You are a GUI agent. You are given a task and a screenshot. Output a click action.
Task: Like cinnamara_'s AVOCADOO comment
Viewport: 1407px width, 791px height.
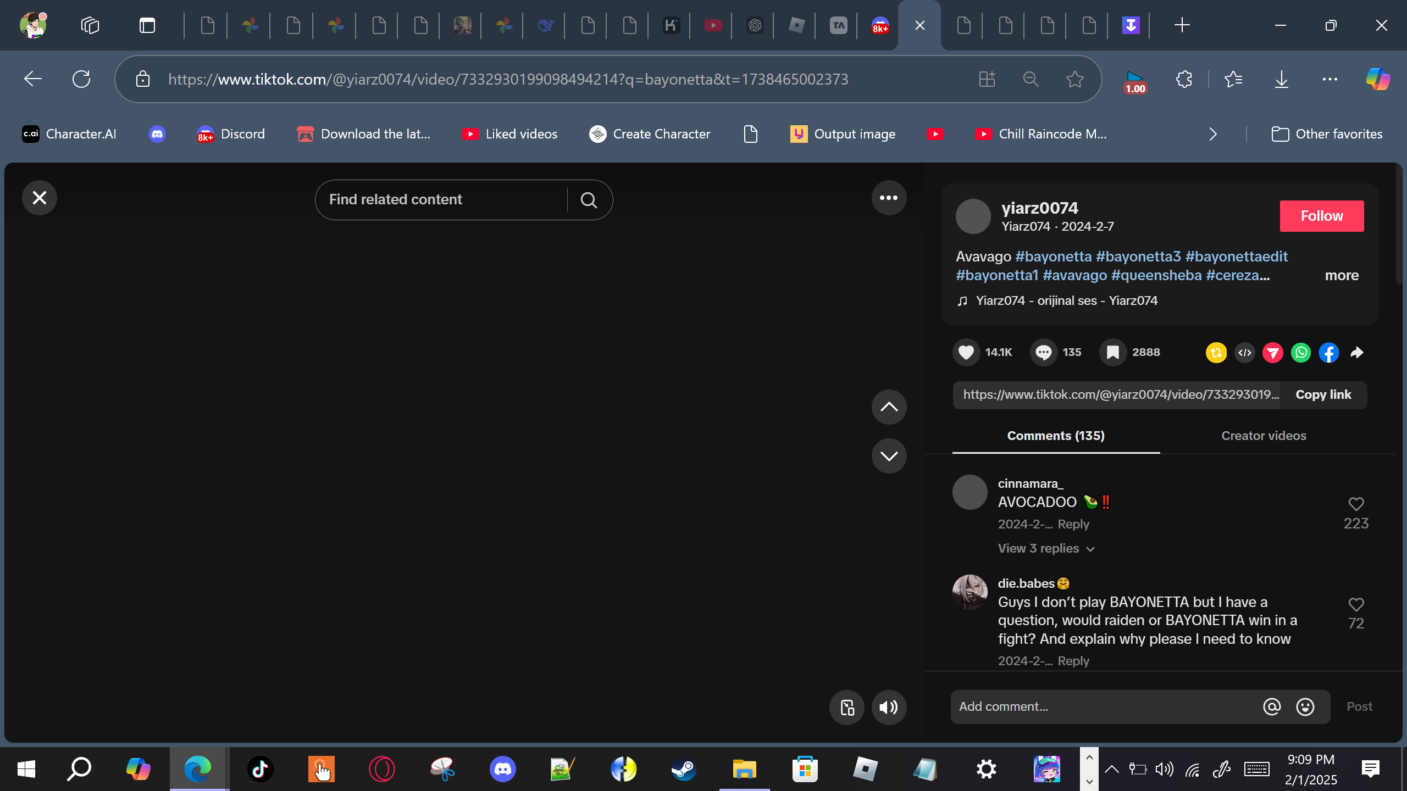click(1356, 504)
